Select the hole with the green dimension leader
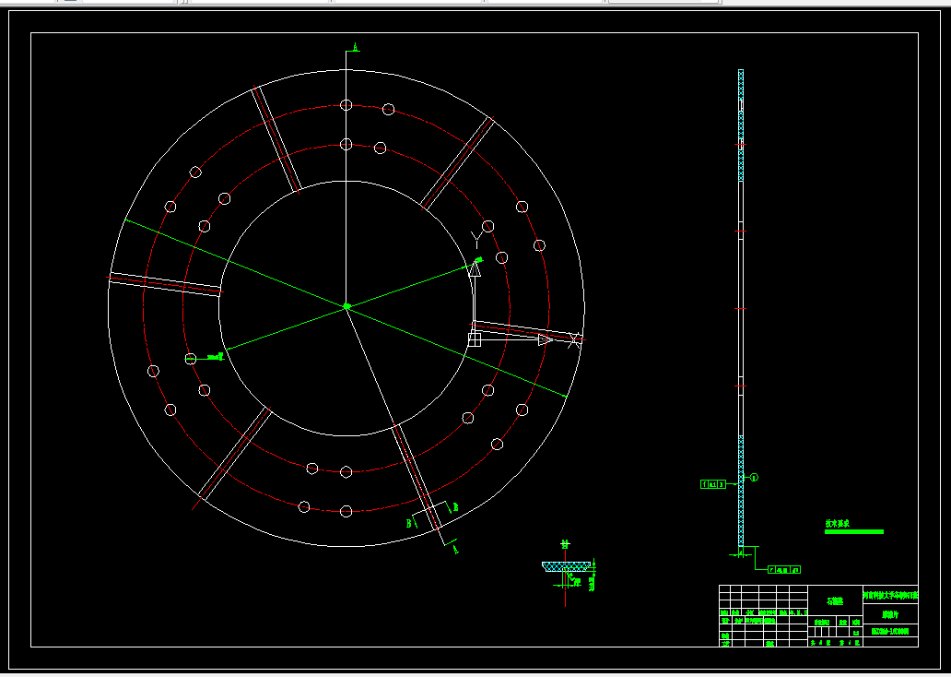This screenshot has height=677, width=951. (191, 358)
